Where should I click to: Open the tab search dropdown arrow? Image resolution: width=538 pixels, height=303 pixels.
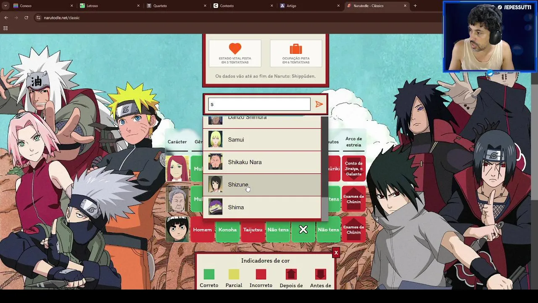(x=5, y=6)
